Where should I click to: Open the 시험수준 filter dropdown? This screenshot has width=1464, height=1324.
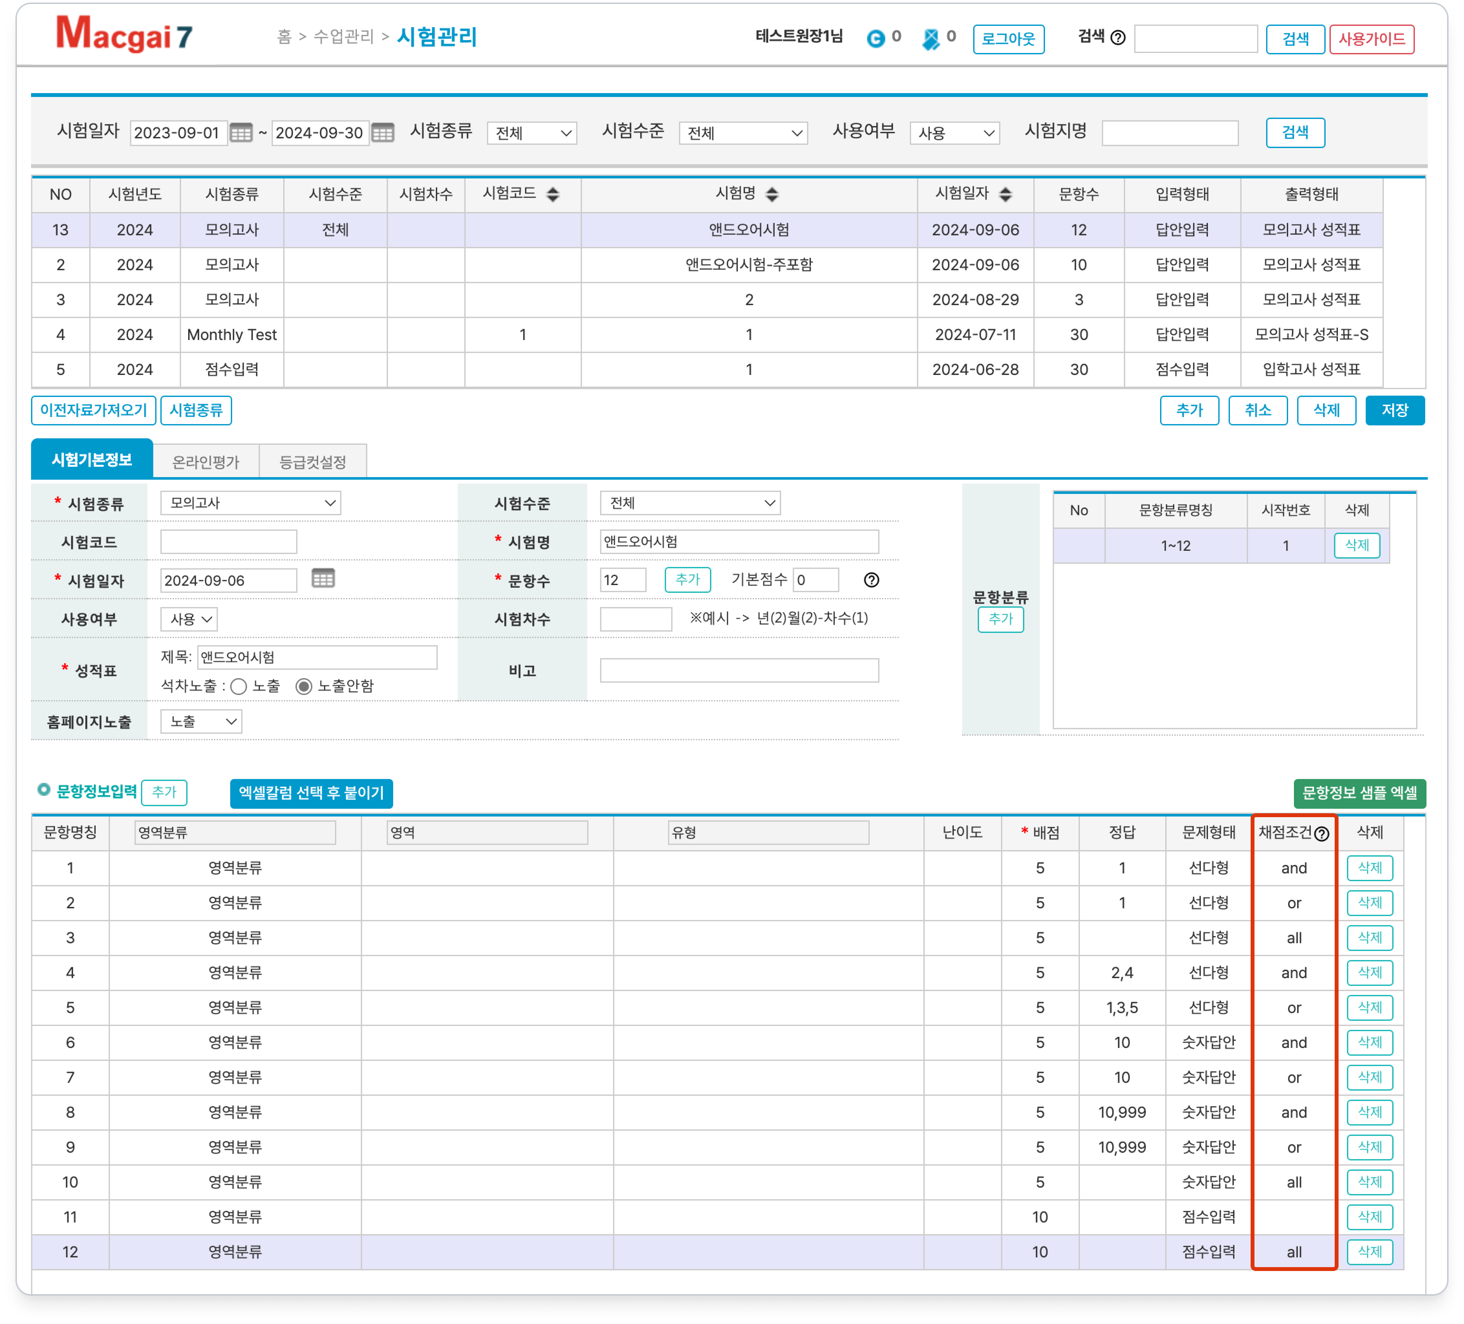(743, 133)
